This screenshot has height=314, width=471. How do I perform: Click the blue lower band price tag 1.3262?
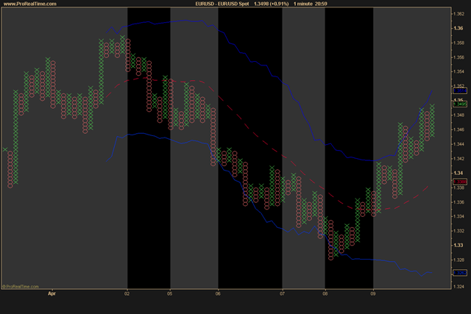click(x=459, y=273)
